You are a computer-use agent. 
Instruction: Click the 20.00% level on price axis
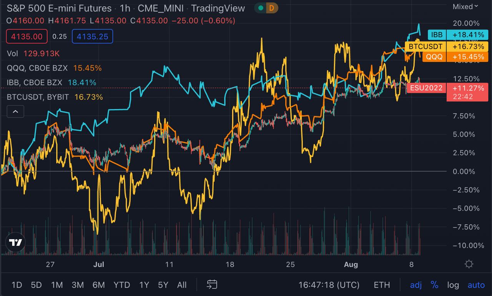click(x=466, y=23)
